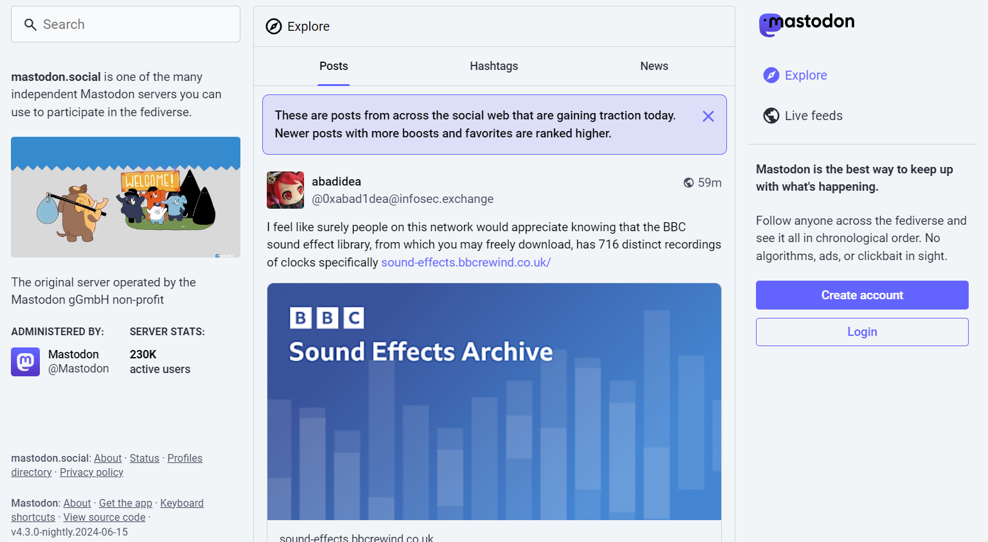The image size is (988, 542).
Task: Click the search magnifier icon
Action: [30, 24]
